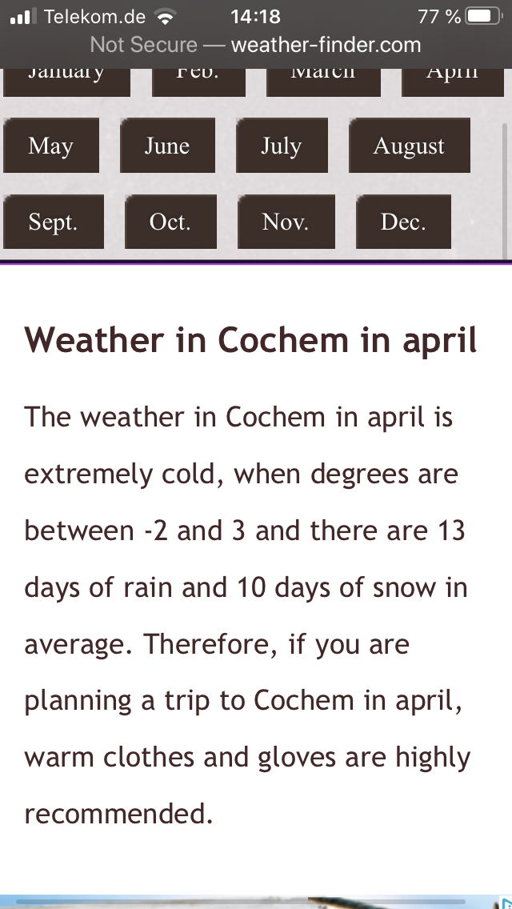
Task: Select the July month button
Action: click(282, 146)
